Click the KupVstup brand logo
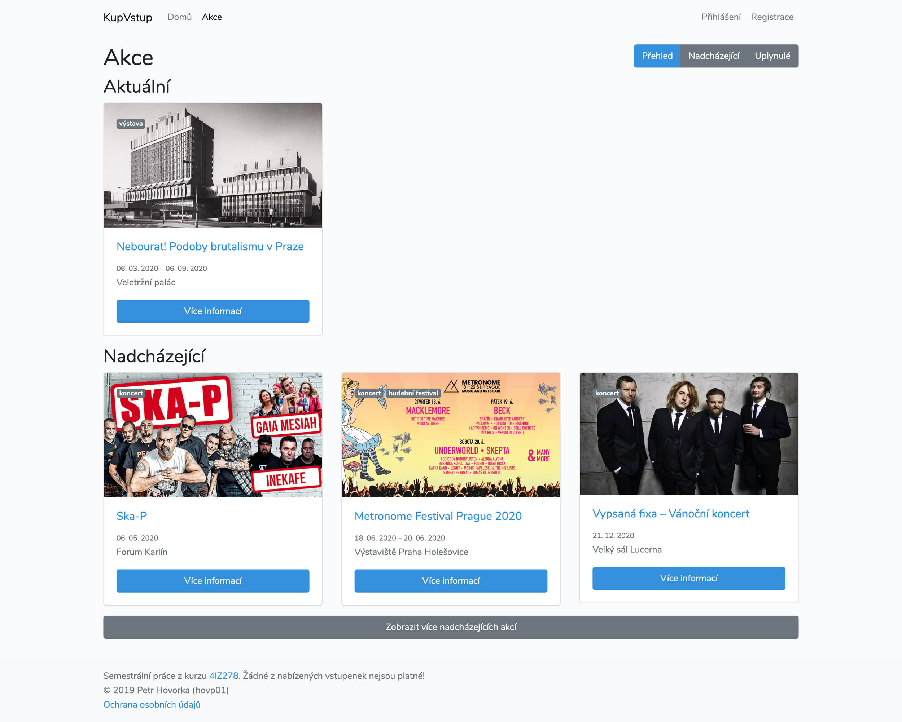The width and height of the screenshot is (902, 722). point(128,17)
